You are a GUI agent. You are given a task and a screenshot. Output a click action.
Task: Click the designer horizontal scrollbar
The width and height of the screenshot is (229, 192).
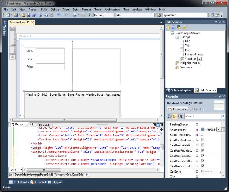[x=65, y=120]
